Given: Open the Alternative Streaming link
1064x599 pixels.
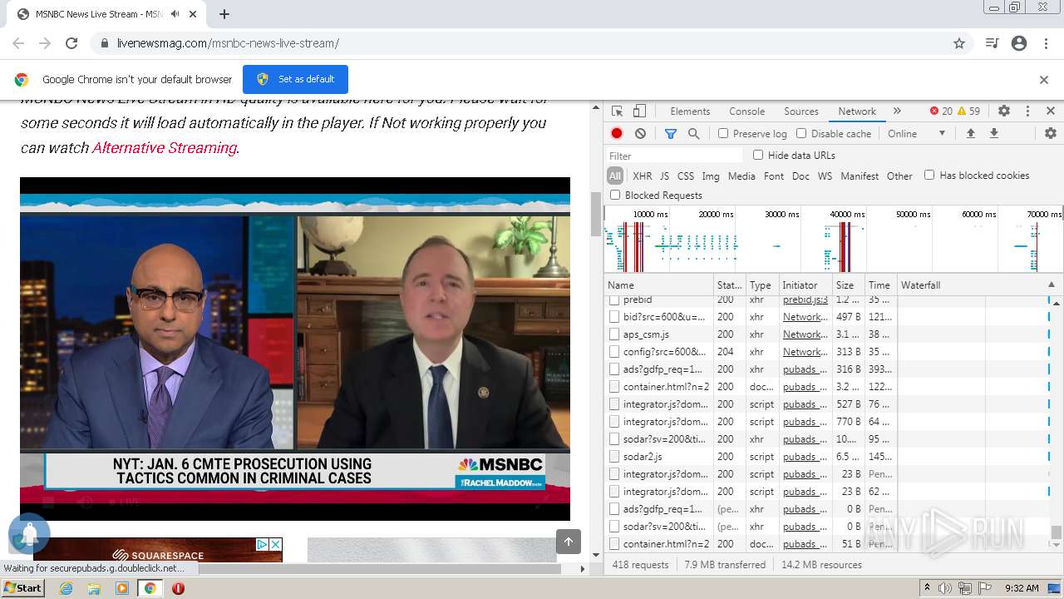Looking at the screenshot, I should point(165,147).
